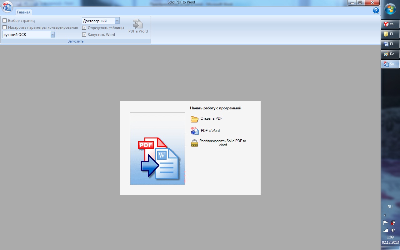
Task: Click PDF в Word link in start panel
Action: point(210,131)
